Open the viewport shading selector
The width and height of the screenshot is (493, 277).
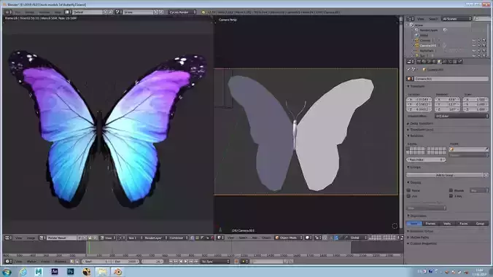tap(308, 238)
